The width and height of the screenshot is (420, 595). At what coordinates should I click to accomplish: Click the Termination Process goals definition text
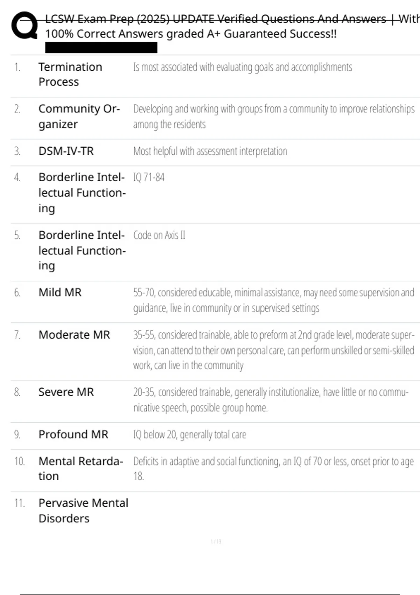243,67
